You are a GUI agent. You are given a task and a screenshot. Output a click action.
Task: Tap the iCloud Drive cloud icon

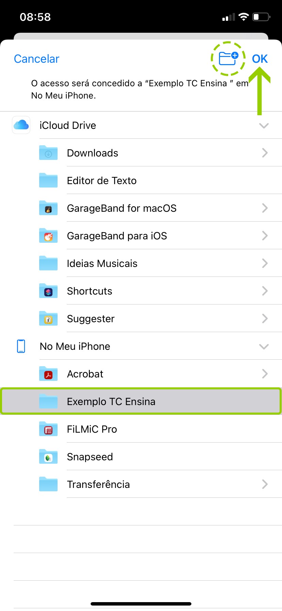pos(21,125)
